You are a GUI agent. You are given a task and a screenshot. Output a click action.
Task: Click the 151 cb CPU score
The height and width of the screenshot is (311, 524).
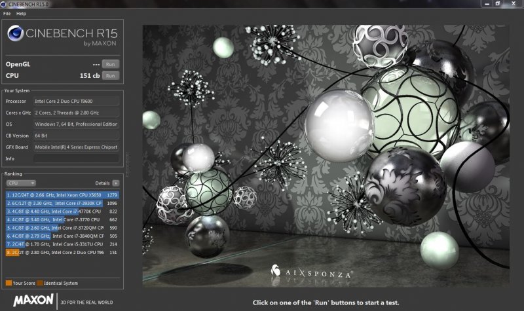[x=90, y=75]
